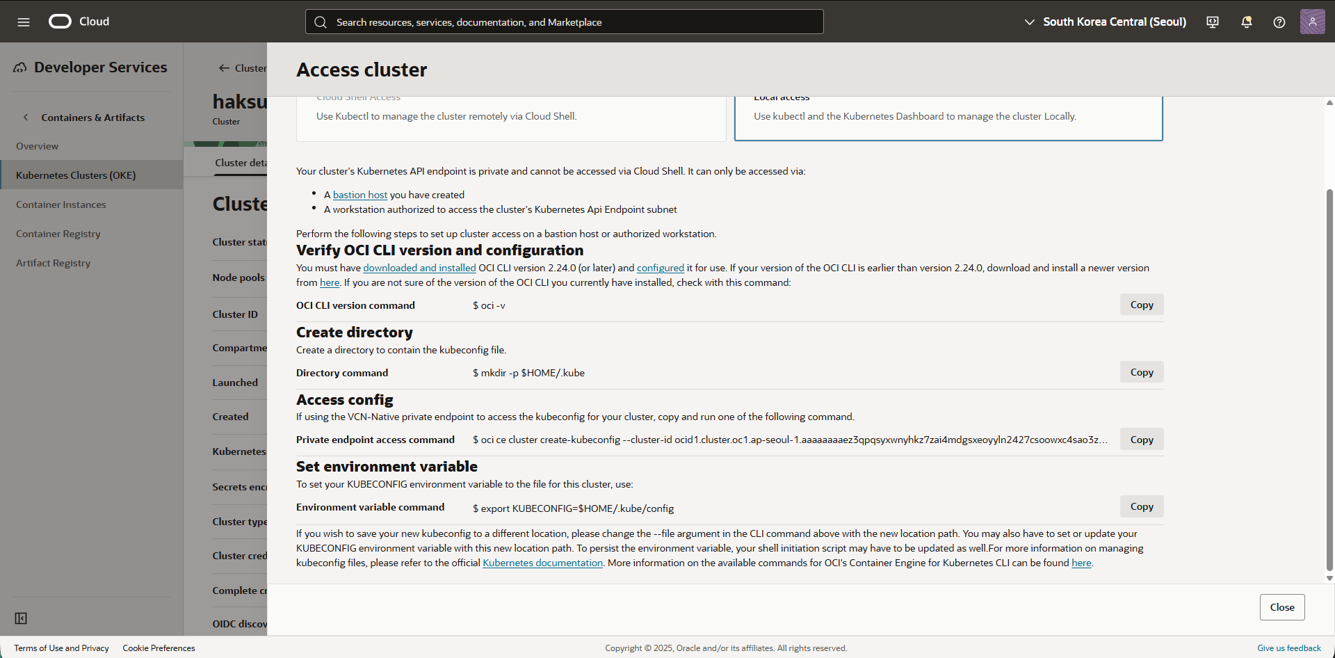1335x658 pixels.
Task: Focus the search resources input field
Action: [x=564, y=22]
